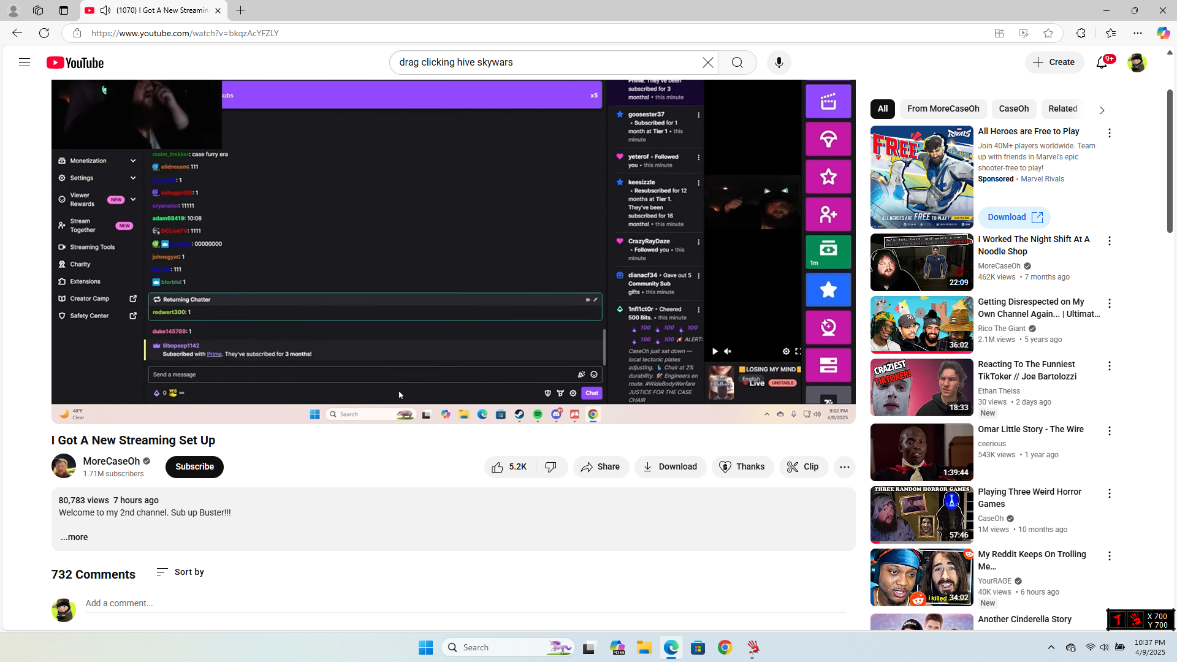Image resolution: width=1177 pixels, height=662 pixels.
Task: Create a Clip of the video
Action: (803, 467)
